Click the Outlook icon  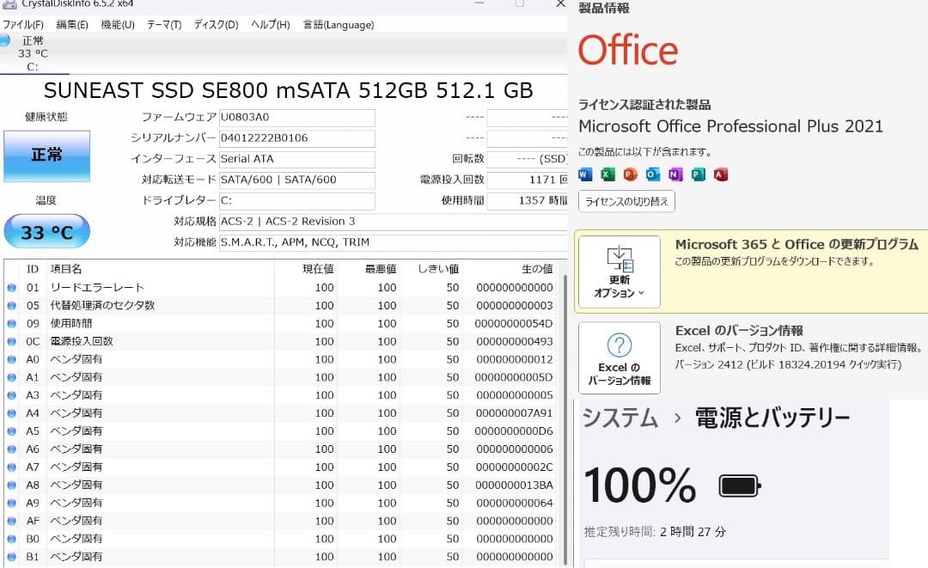tap(652, 174)
